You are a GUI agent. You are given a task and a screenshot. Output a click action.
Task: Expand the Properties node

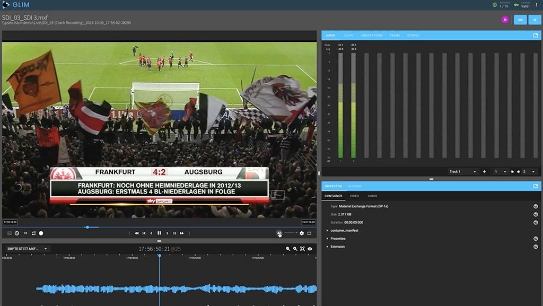(x=327, y=239)
